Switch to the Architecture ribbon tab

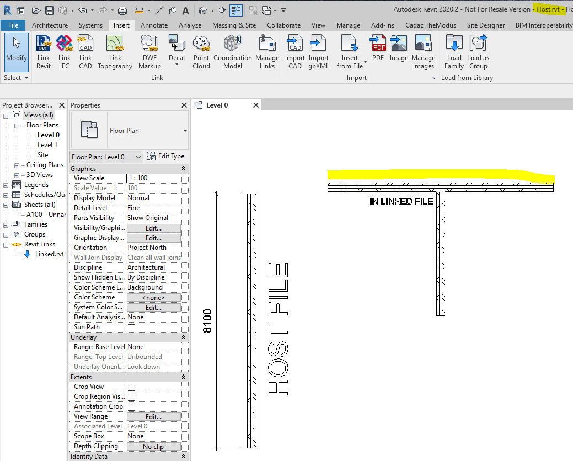(x=50, y=25)
